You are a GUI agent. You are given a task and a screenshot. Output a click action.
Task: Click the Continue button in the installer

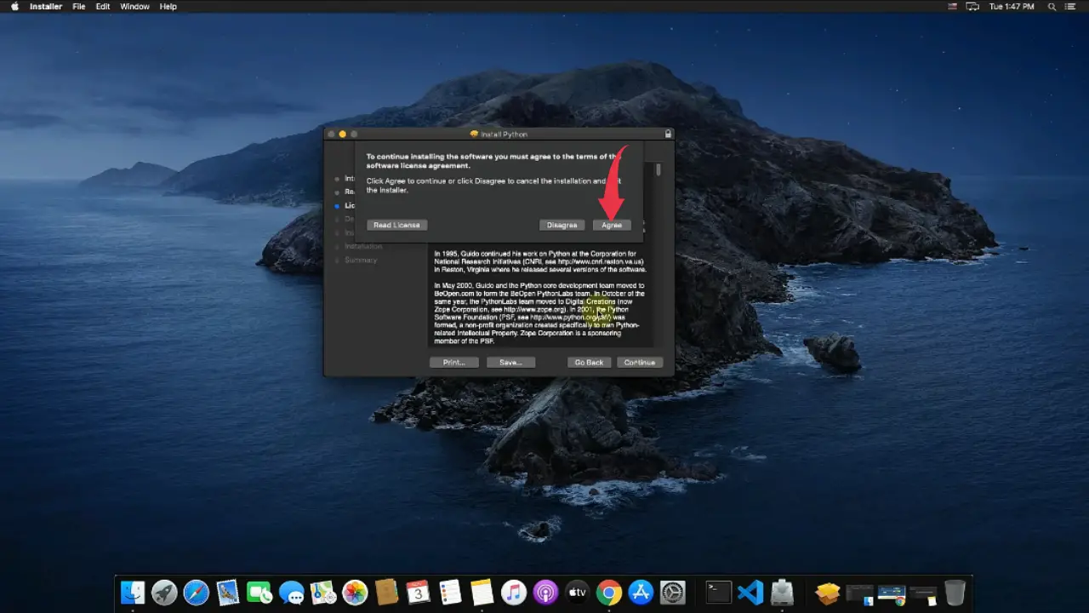pos(640,362)
